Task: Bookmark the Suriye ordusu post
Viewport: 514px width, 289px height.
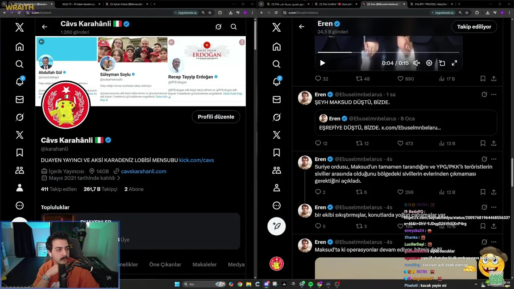Action: click(x=483, y=192)
